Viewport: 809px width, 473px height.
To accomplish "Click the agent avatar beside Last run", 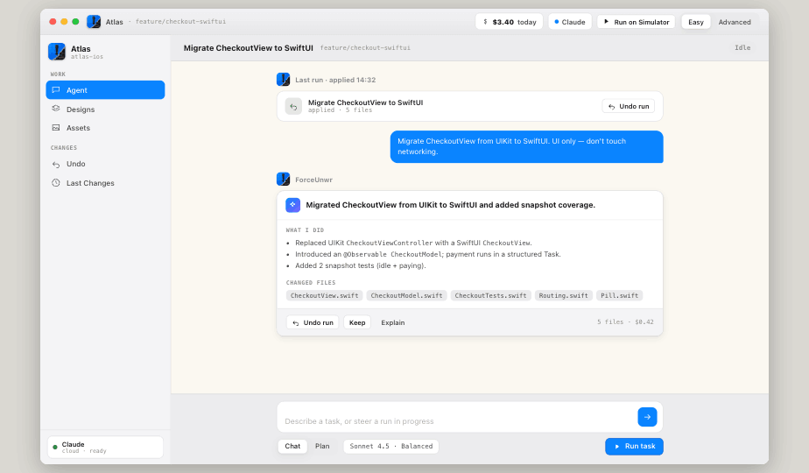I will [284, 80].
